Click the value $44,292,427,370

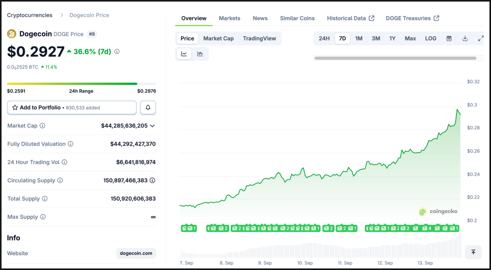click(x=133, y=144)
